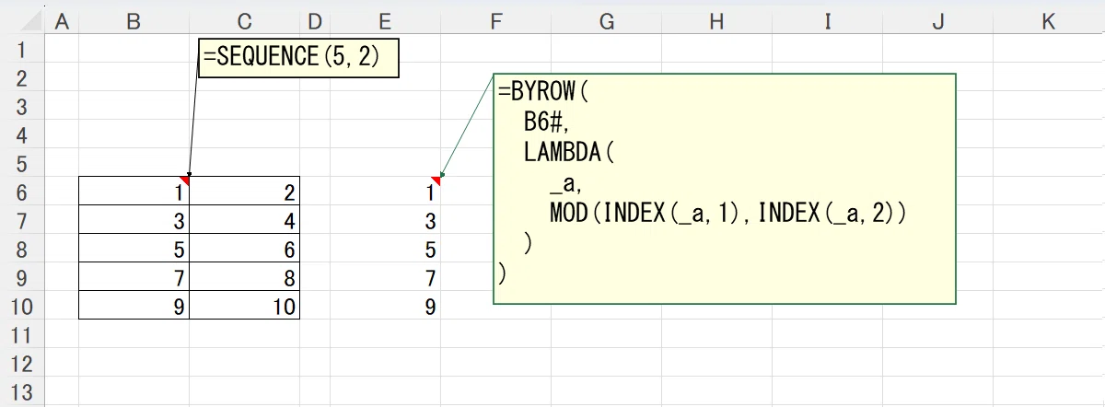The image size is (1105, 407).
Task: Click the B6#, line in the comment
Action: point(547,122)
